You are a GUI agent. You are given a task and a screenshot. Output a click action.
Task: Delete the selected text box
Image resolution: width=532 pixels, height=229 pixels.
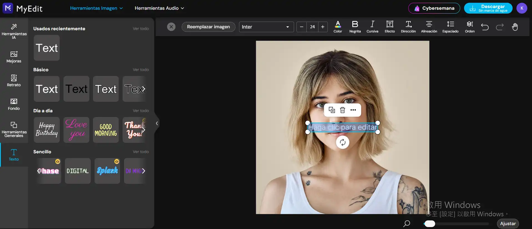click(x=342, y=110)
